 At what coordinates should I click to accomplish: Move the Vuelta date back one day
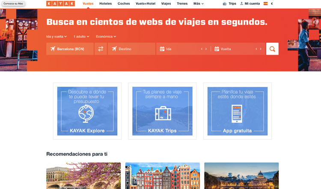coord(256,49)
